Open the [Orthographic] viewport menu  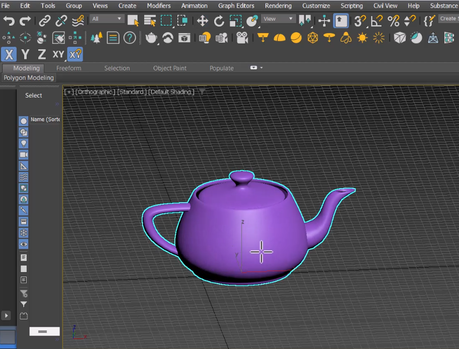[95, 92]
